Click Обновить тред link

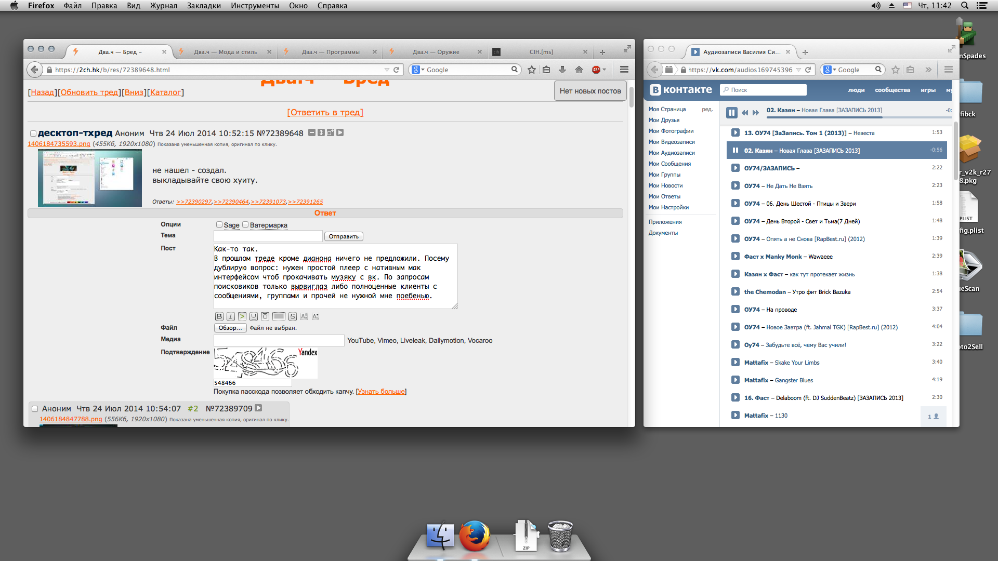(x=89, y=92)
